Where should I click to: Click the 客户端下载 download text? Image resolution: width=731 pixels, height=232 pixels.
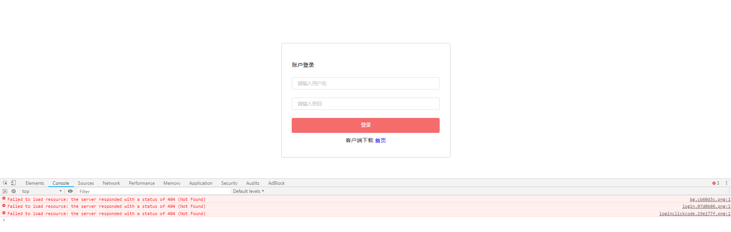[360, 141]
